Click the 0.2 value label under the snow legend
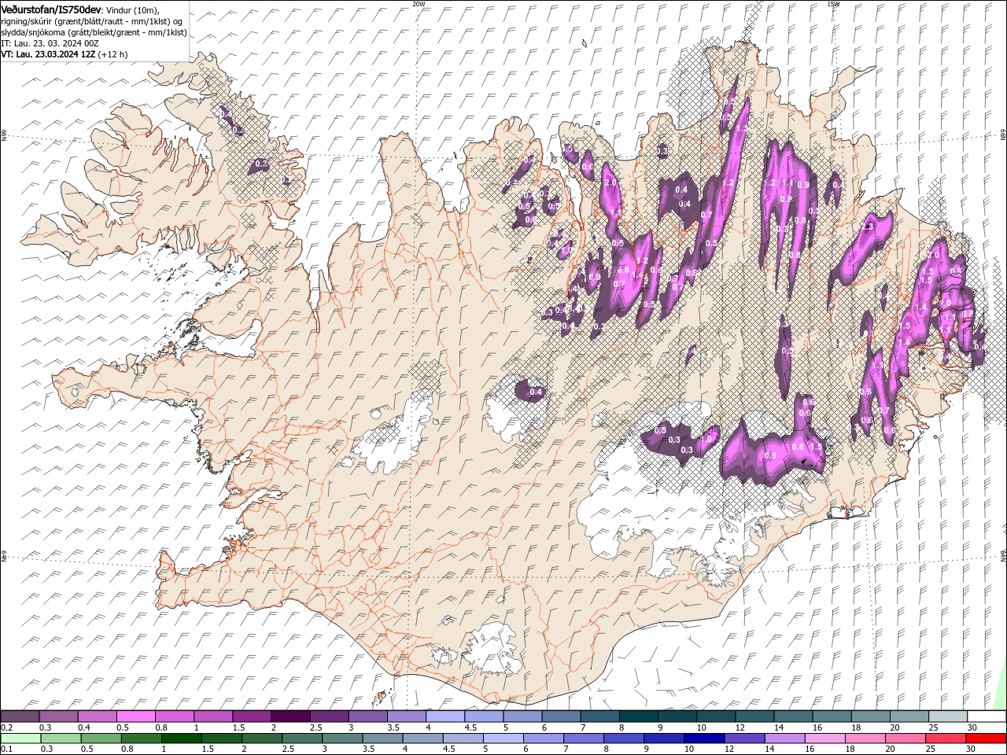 (x=6, y=727)
